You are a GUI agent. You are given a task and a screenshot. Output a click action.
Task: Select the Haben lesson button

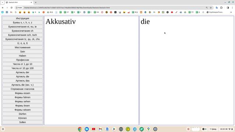pos(22,56)
